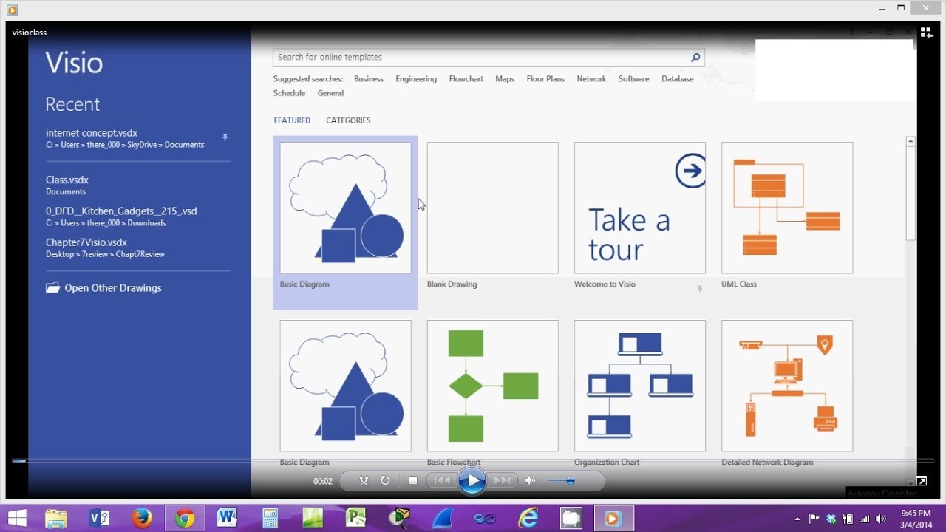Click the network signal tray icon
Screen dimensions: 946x532
(x=864, y=518)
